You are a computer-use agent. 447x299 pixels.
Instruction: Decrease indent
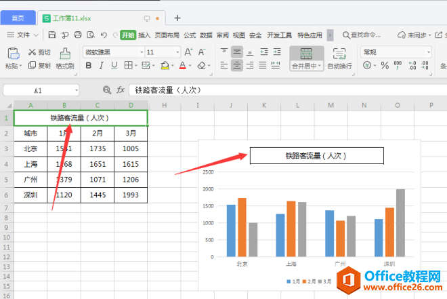click(264, 52)
